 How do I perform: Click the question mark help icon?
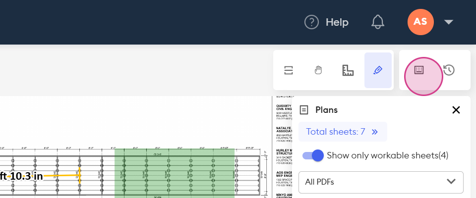(311, 22)
